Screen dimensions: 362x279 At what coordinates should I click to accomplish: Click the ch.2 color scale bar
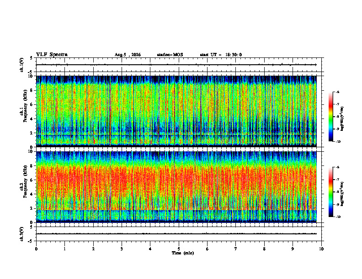330,192
